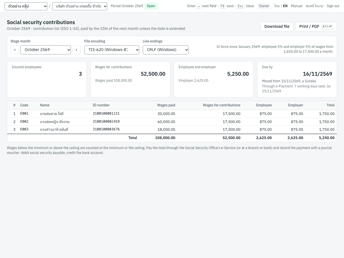This screenshot has width=344, height=258.
Task: Click ID number 3100100002459
Action: click(x=106, y=122)
